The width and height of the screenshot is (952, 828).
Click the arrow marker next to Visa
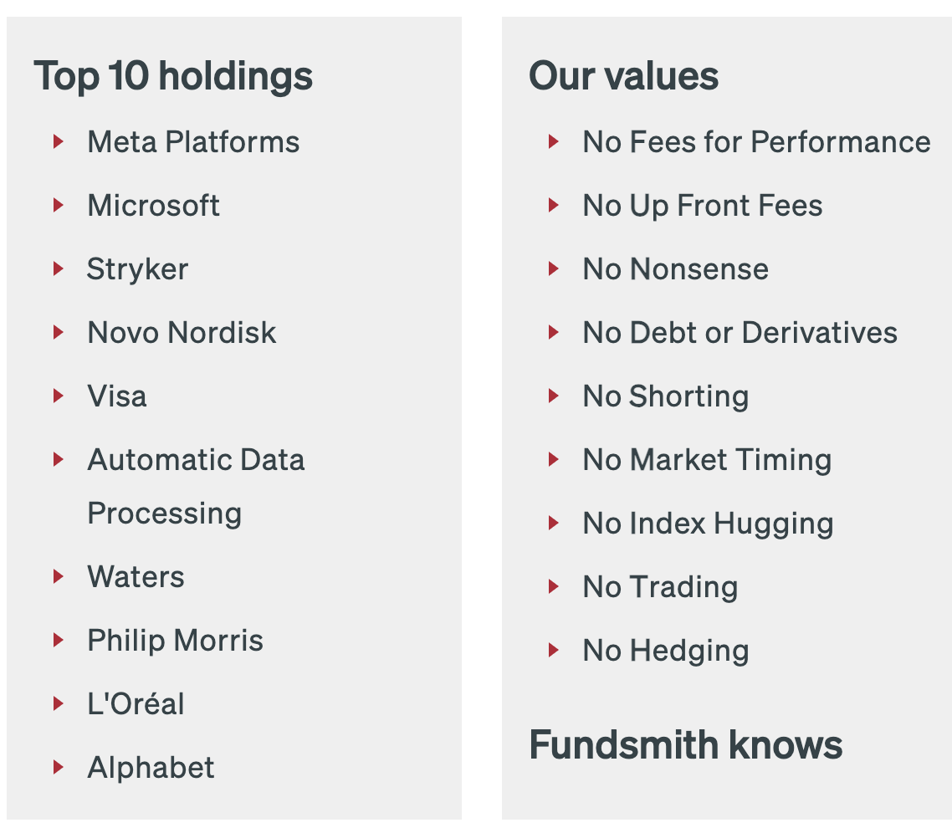59,396
